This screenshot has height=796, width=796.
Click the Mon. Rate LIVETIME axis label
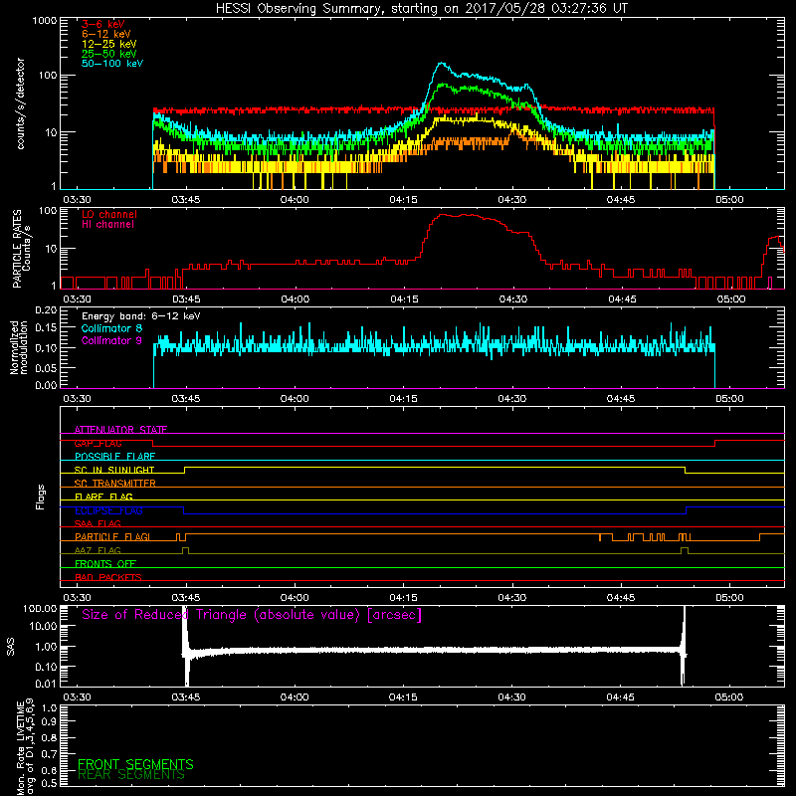point(26,747)
